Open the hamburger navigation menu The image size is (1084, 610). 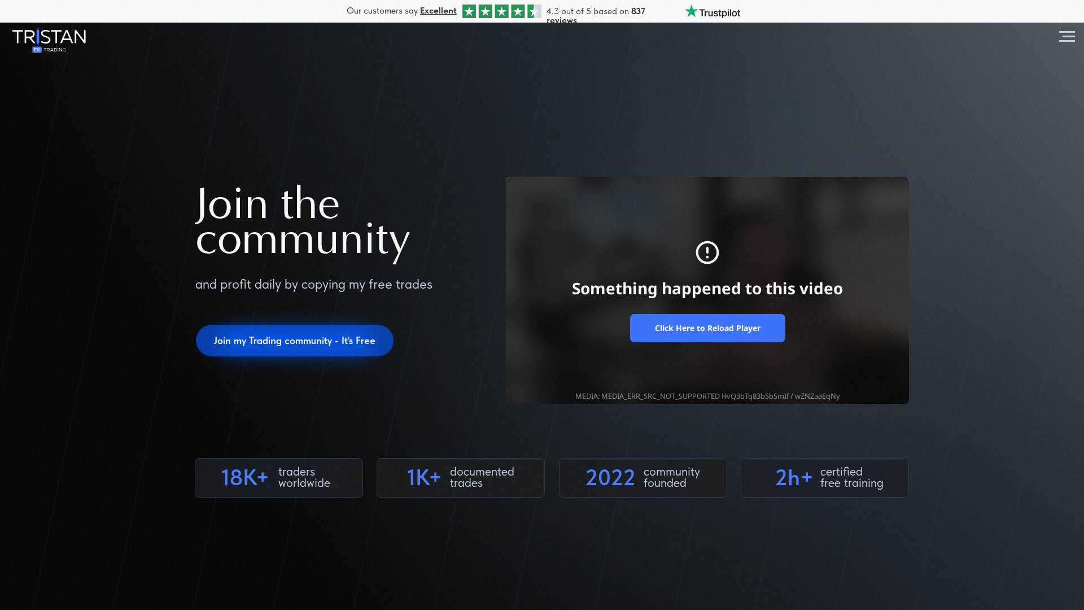point(1067,36)
